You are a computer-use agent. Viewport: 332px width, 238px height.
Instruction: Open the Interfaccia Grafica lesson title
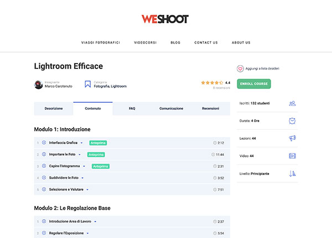click(x=63, y=142)
